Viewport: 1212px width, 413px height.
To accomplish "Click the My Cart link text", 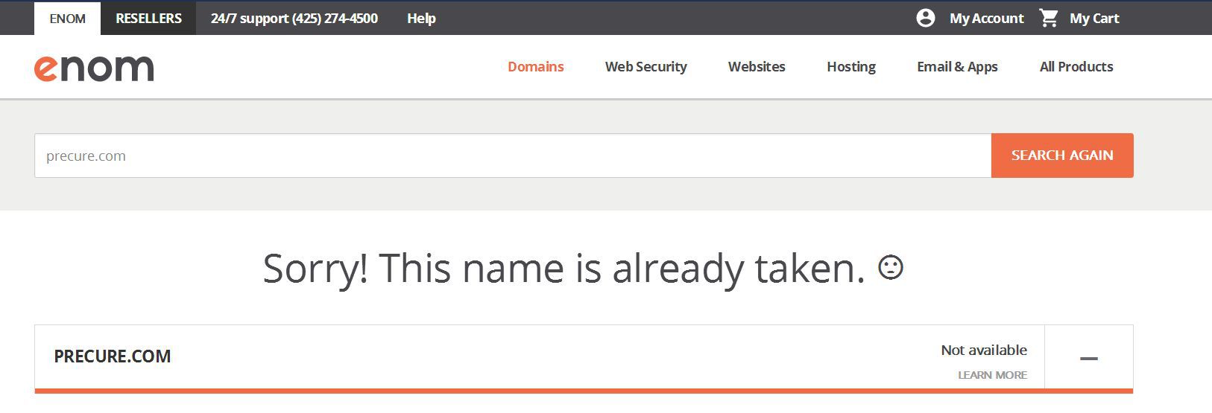I will (x=1093, y=19).
